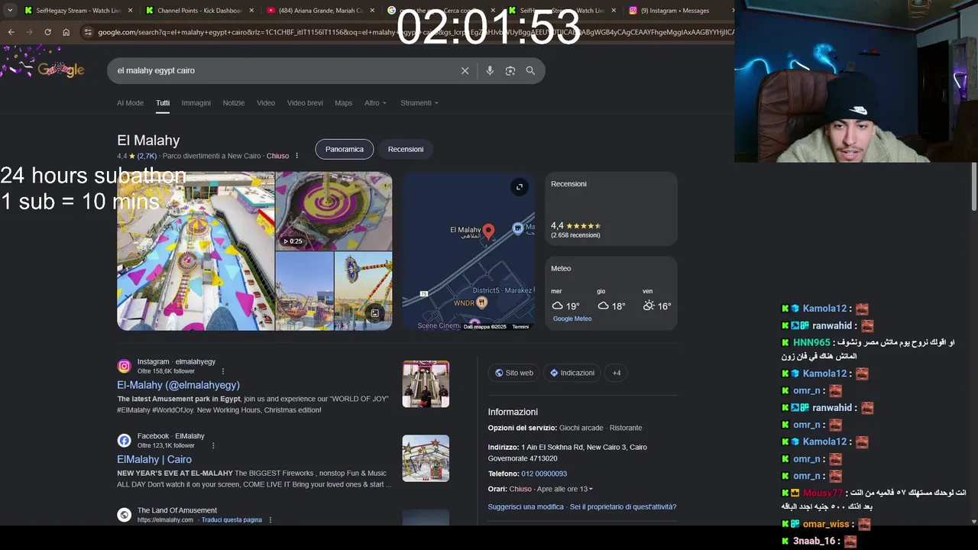Screen dimensions: 978x550
Task: Click the Facebook result icon
Action: (x=125, y=440)
